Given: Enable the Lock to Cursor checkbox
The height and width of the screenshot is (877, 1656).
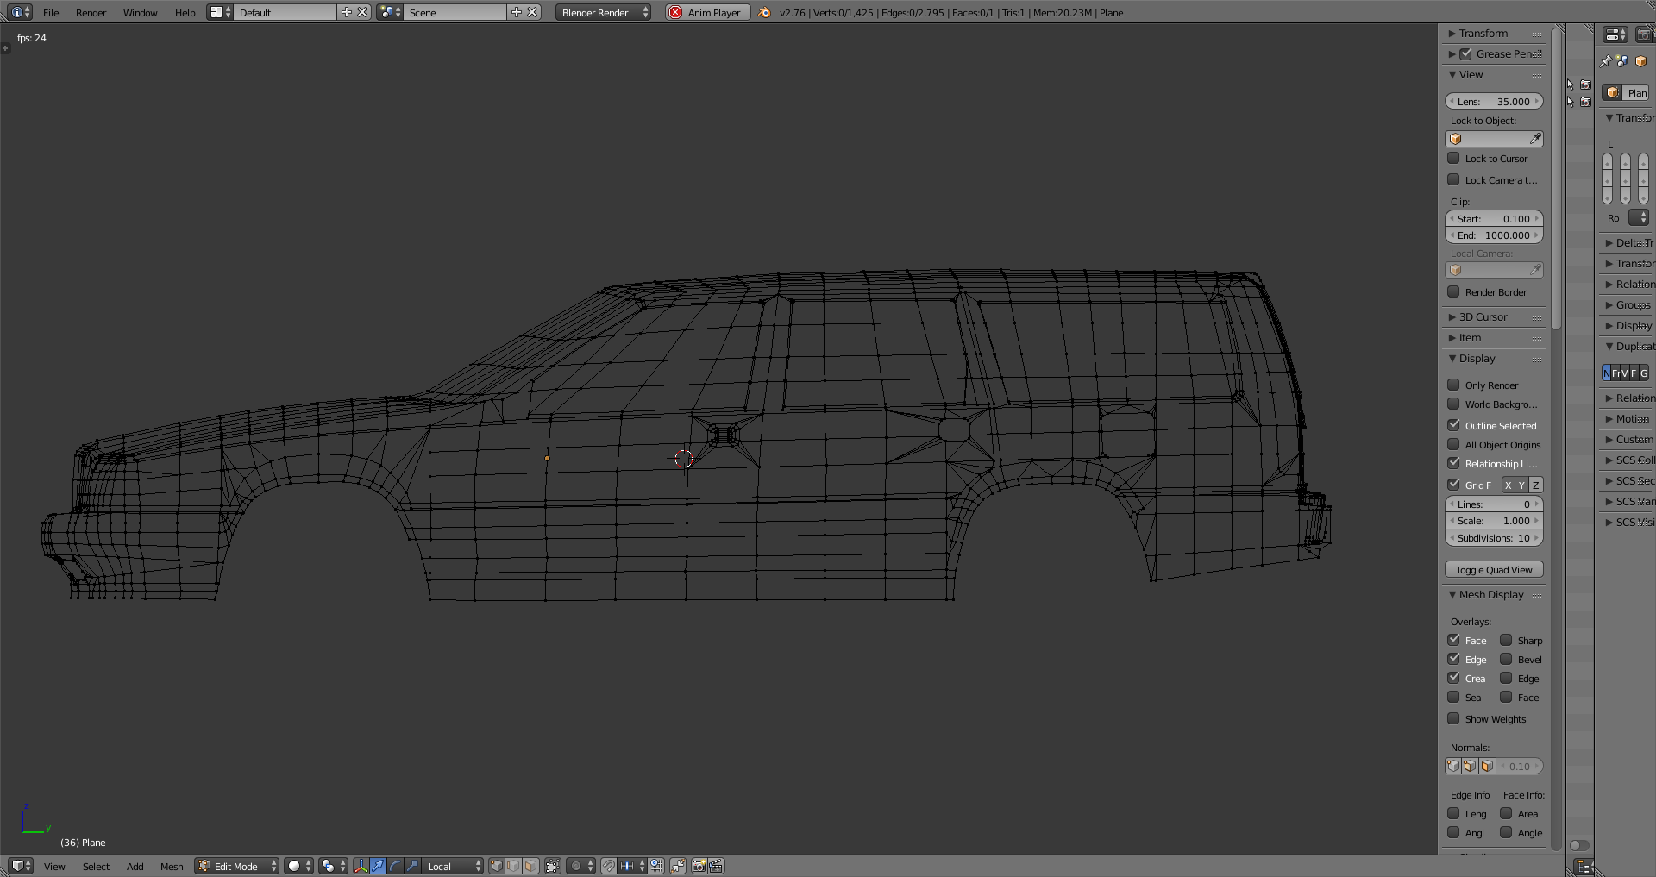Looking at the screenshot, I should (1454, 159).
